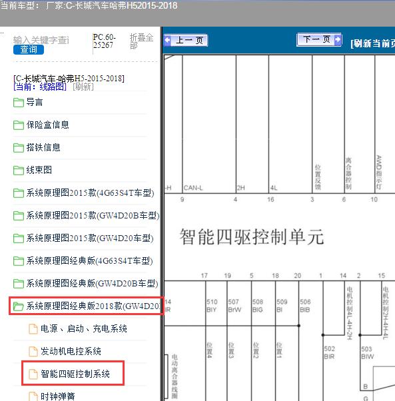Click the right arrow on 下一页 button
The width and height of the screenshot is (395, 401).
coord(338,39)
